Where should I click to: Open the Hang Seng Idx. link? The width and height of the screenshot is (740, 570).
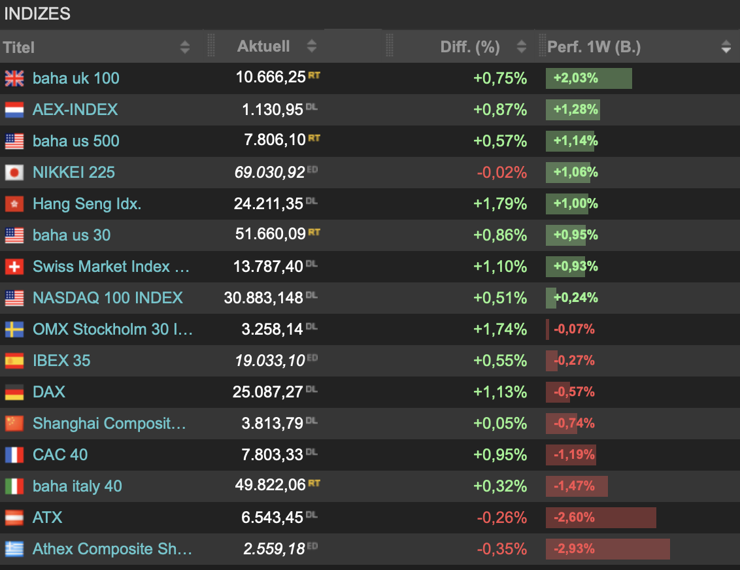click(87, 204)
